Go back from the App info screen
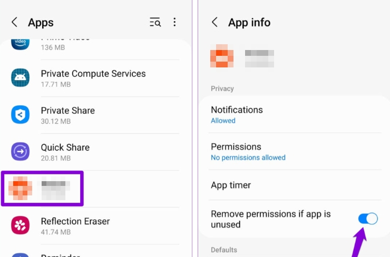Viewport: 390px width, 257px height. [x=215, y=22]
